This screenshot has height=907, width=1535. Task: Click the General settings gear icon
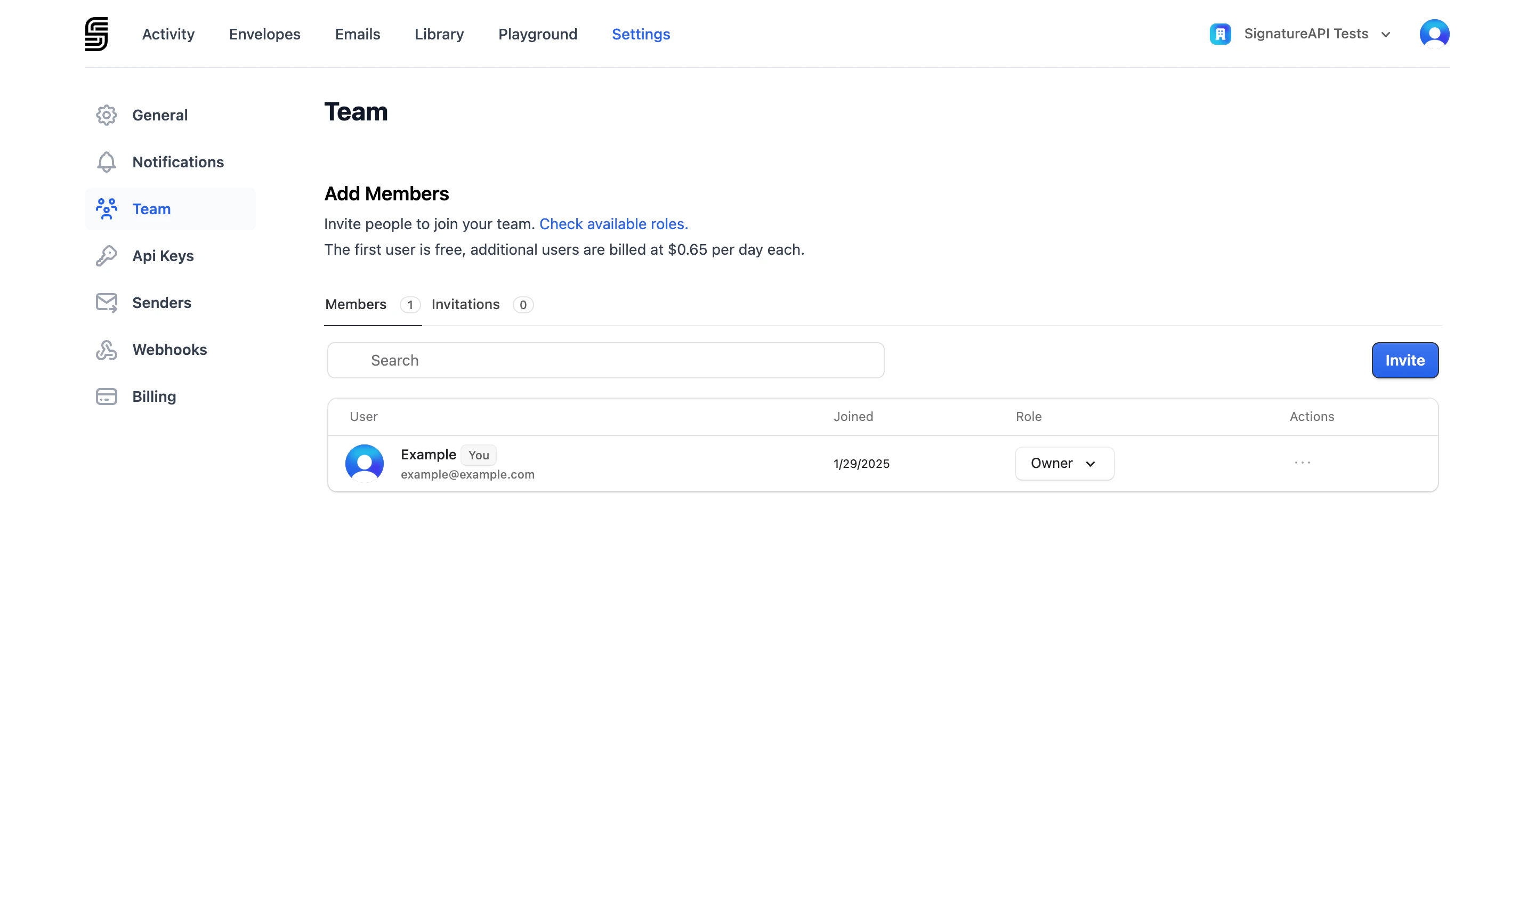[107, 115]
